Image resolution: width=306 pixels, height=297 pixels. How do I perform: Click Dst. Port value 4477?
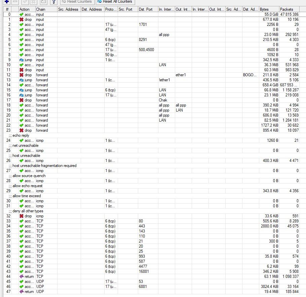tap(143, 266)
